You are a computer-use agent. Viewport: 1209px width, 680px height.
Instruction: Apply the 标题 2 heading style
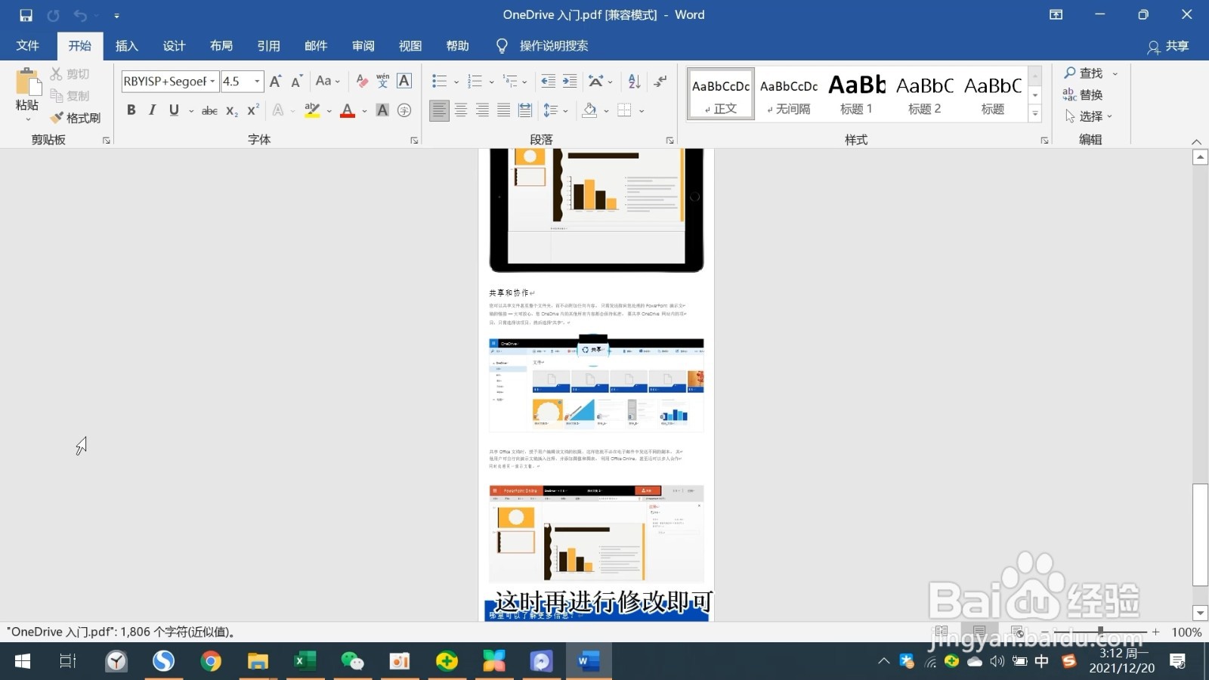(x=924, y=94)
